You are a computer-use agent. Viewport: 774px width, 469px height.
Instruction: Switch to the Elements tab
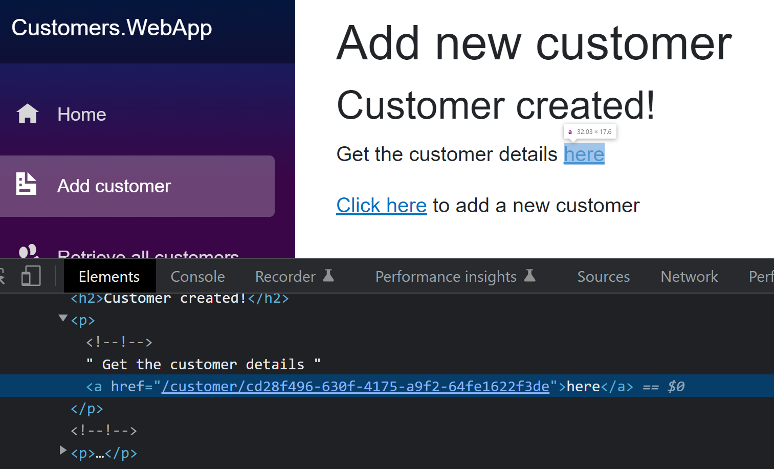click(109, 277)
